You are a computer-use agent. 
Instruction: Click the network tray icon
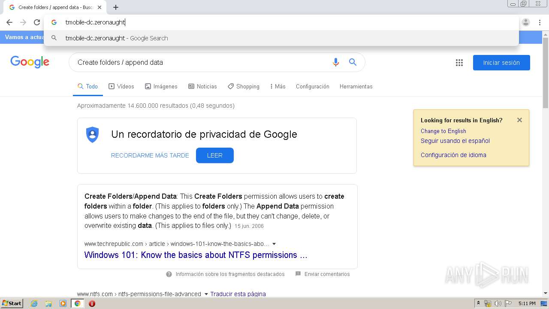[488, 303]
